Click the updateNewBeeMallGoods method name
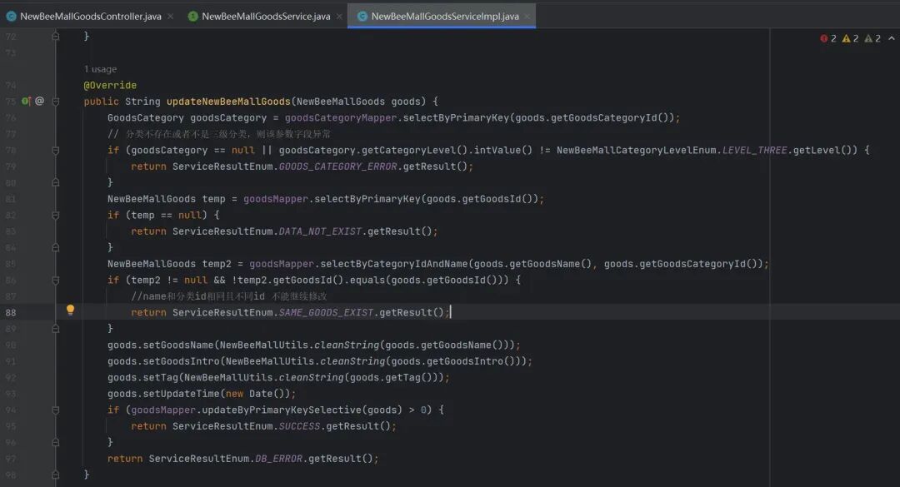This screenshot has width=900, height=487. [x=228, y=101]
